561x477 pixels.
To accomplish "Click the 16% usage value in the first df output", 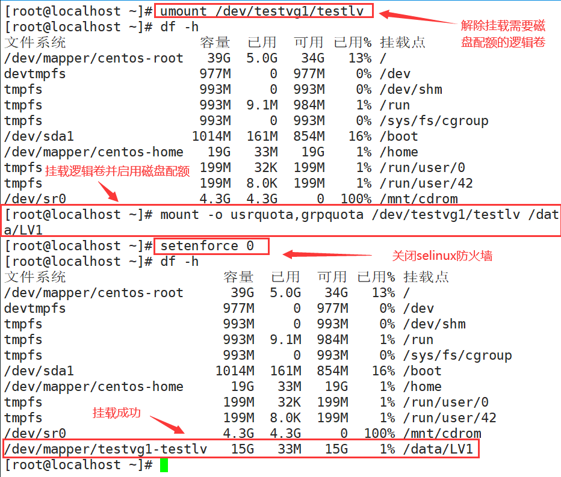I will [x=361, y=136].
